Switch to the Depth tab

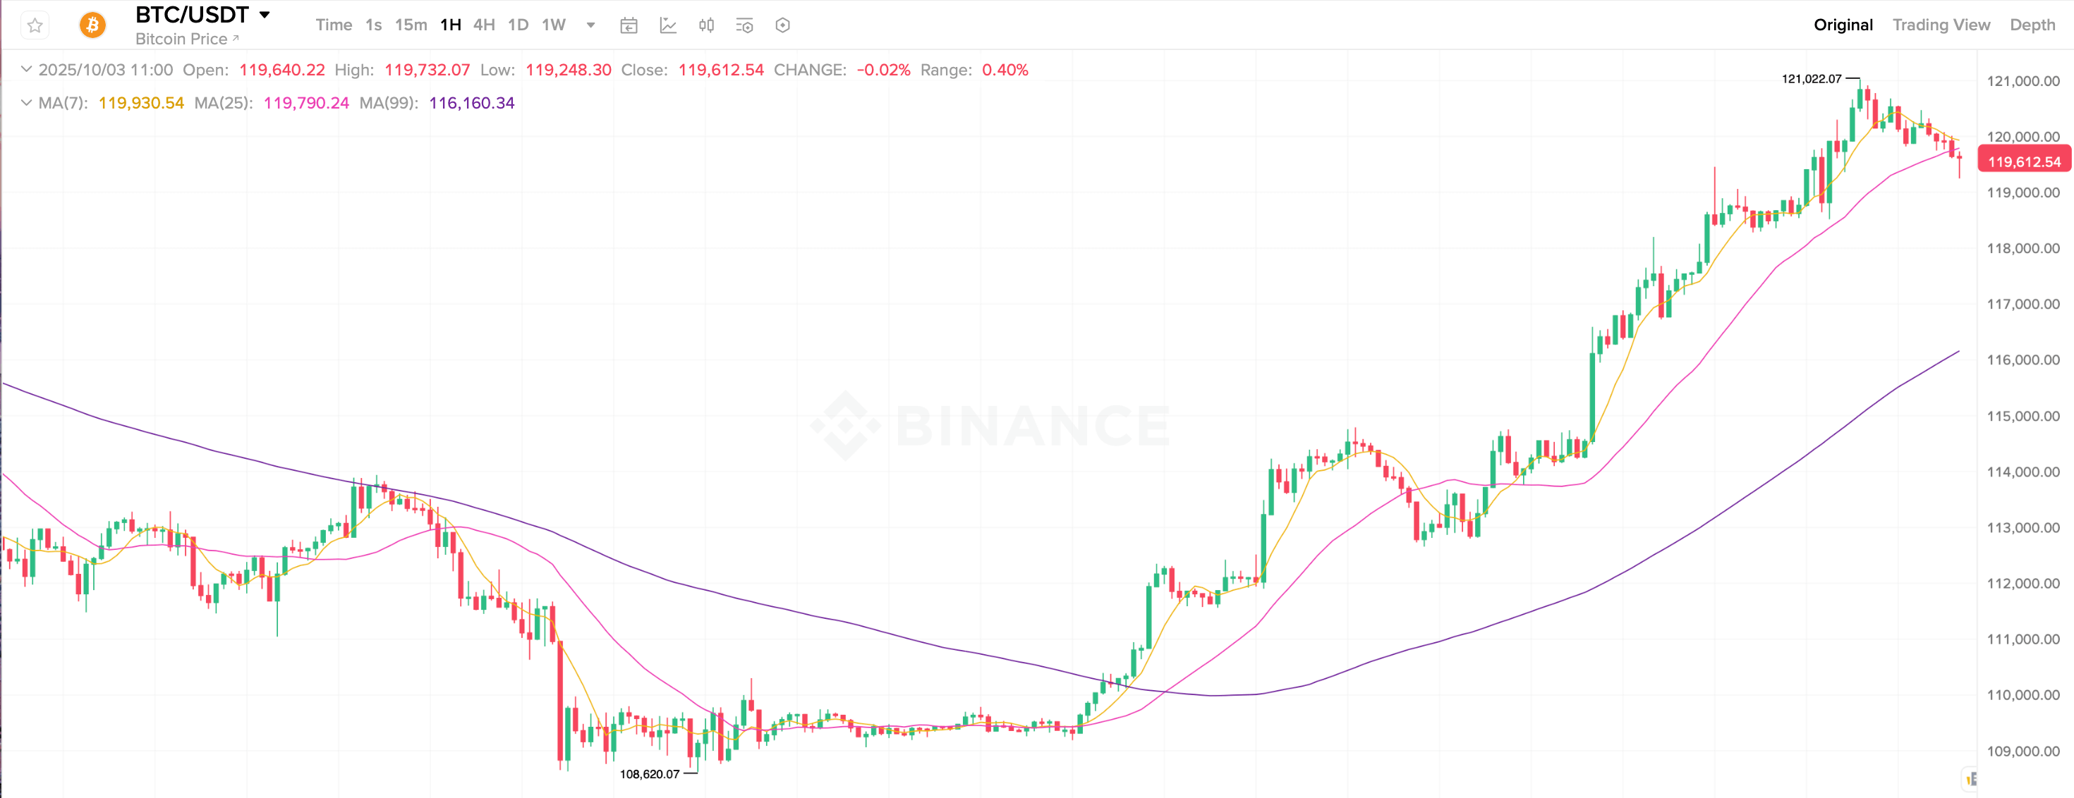2032,25
